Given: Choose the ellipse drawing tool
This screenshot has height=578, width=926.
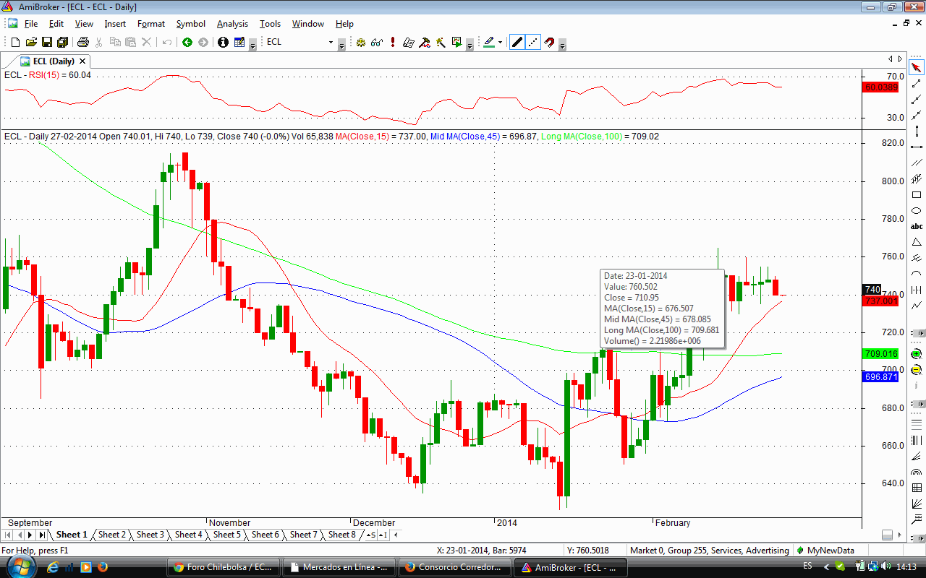Looking at the screenshot, I should (x=917, y=211).
